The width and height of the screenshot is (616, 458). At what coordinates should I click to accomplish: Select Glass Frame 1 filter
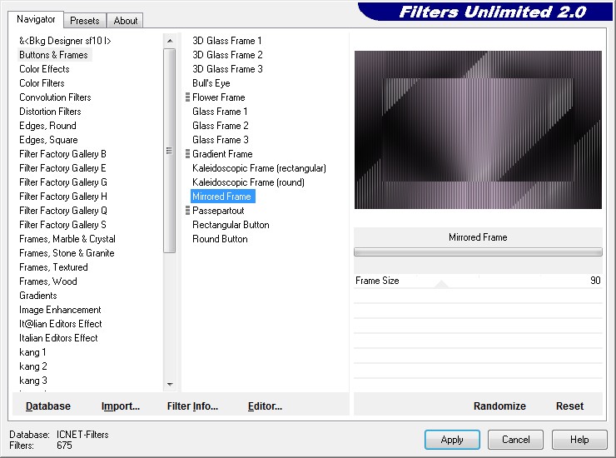[220, 112]
